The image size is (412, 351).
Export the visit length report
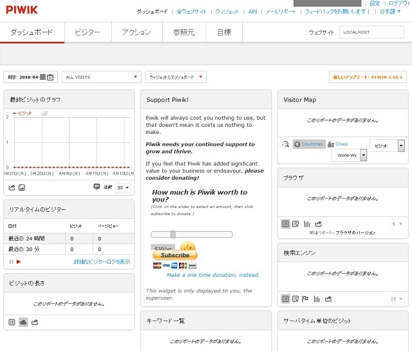tap(35, 322)
